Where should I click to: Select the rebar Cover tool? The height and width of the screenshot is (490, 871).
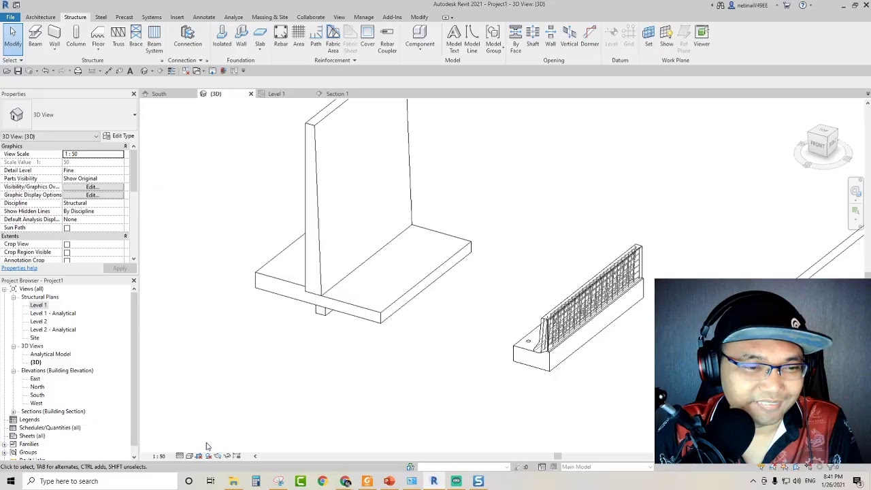pyautogui.click(x=367, y=37)
